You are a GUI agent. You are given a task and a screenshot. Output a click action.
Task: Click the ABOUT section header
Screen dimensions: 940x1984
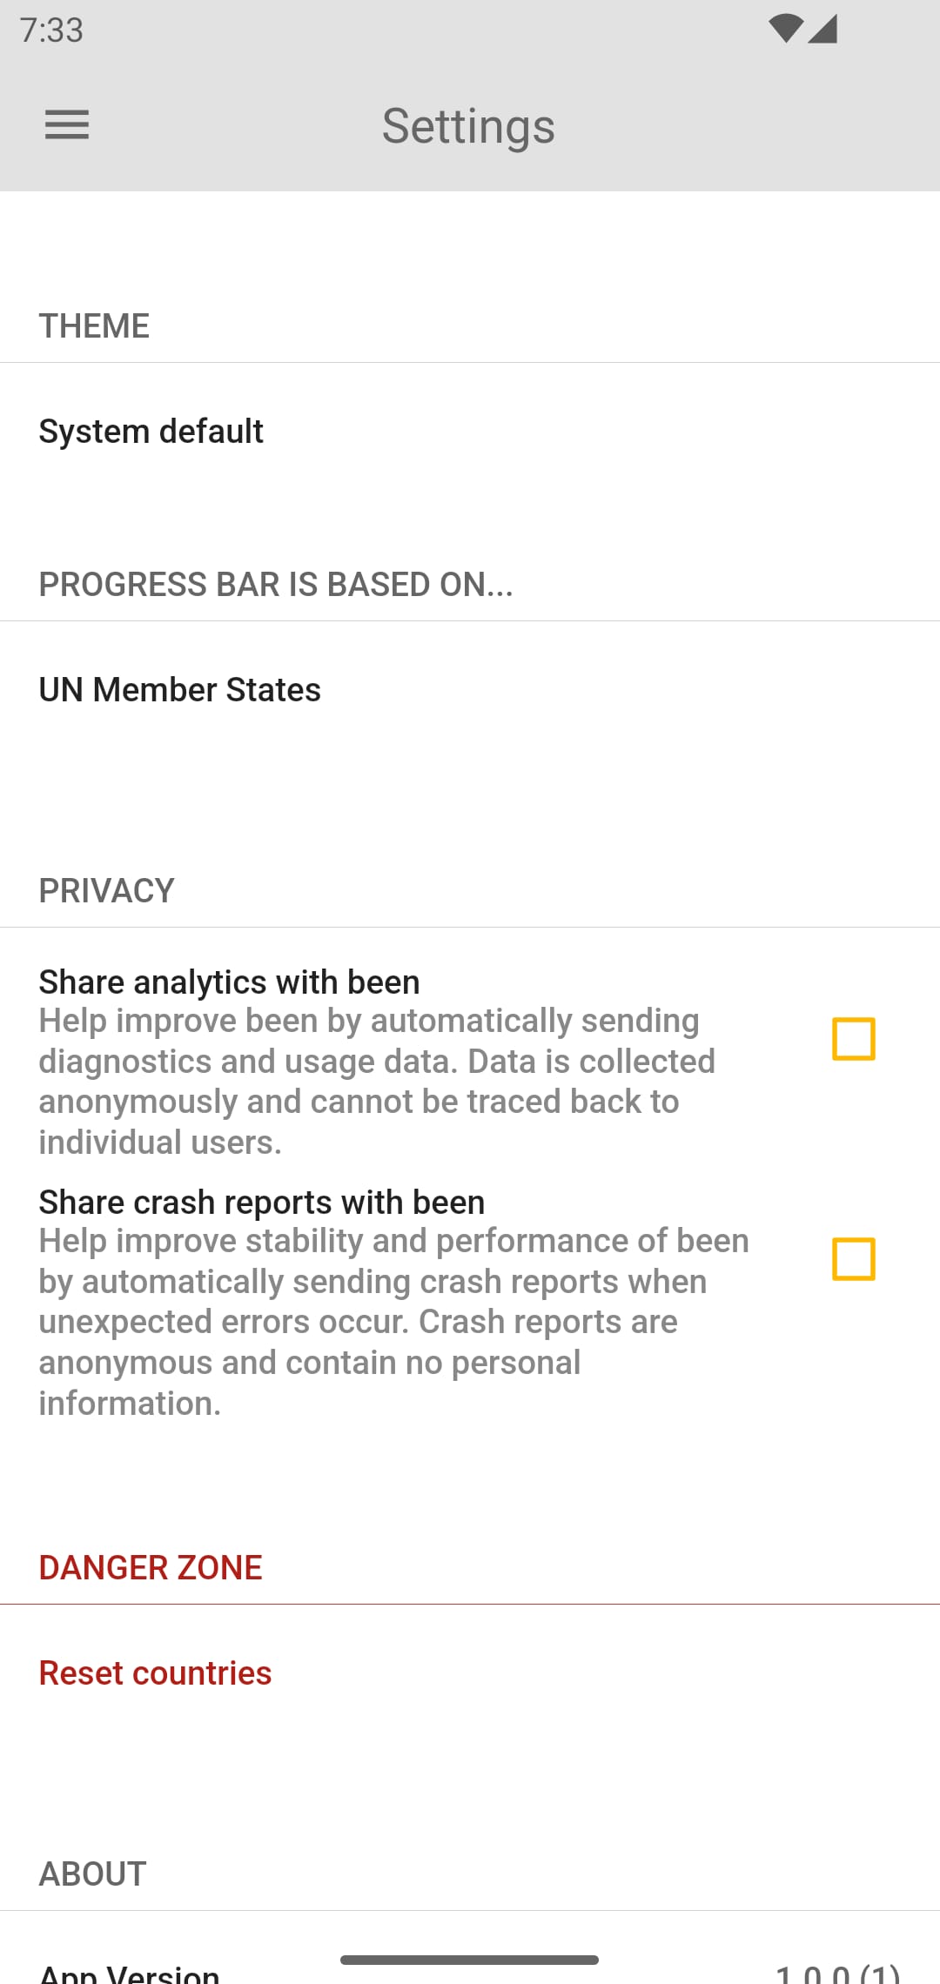(92, 1873)
